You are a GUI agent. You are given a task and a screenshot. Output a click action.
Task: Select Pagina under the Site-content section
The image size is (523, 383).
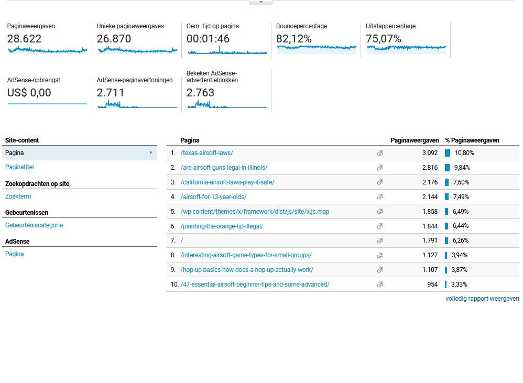tap(79, 153)
